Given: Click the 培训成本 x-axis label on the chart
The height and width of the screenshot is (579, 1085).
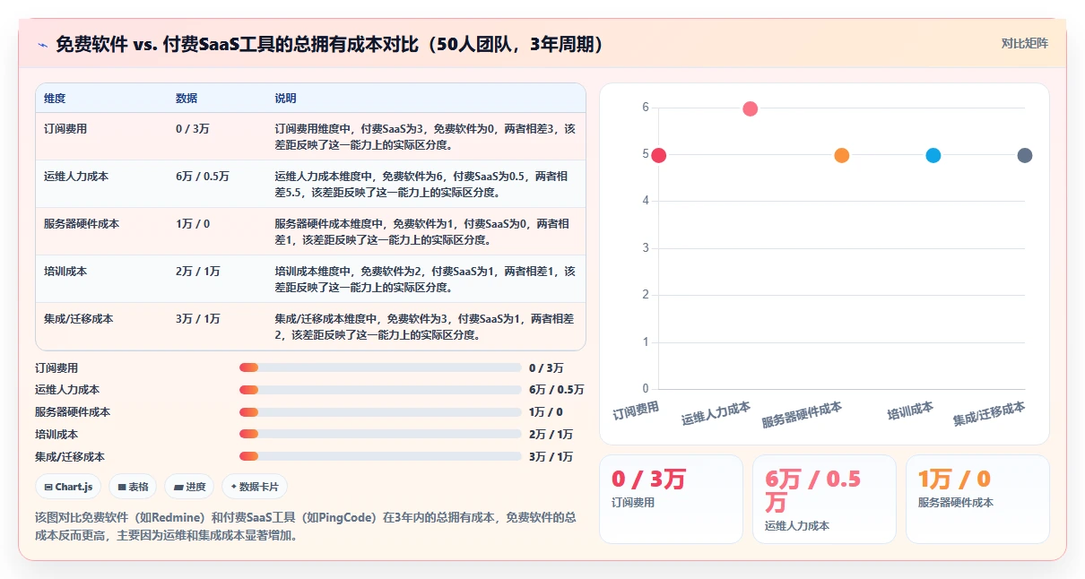Looking at the screenshot, I should pos(910,411).
